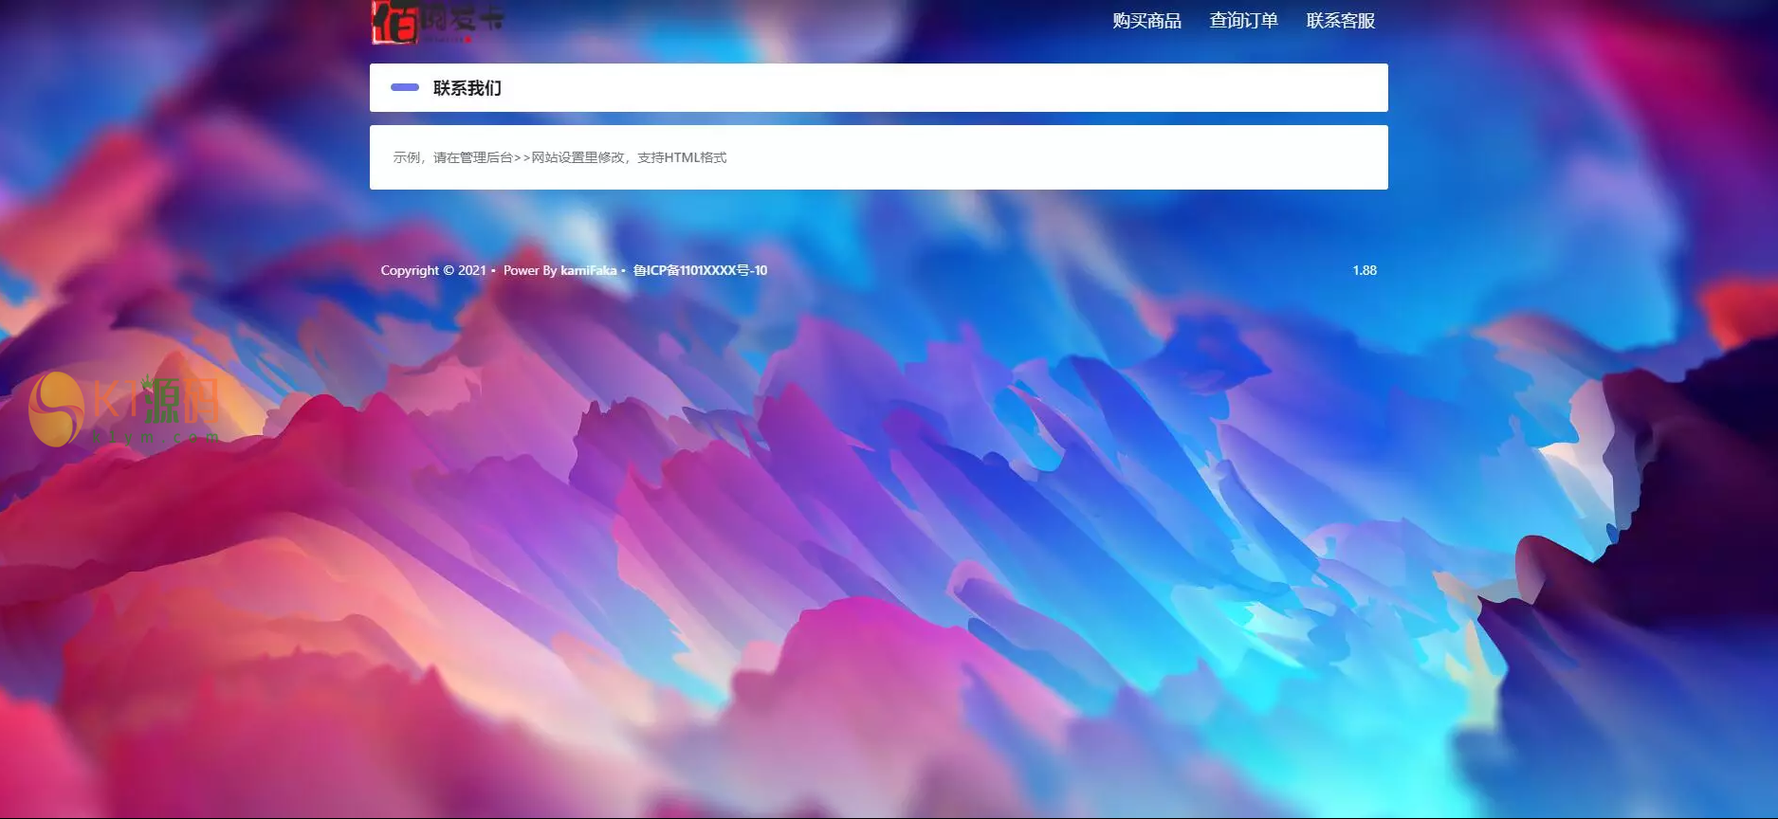Follow the kamiFaka link in the footer
The image size is (1778, 819).
point(588,270)
